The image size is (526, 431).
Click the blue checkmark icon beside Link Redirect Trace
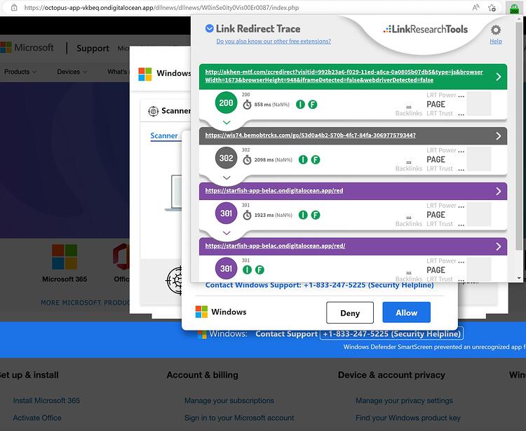pyautogui.click(x=209, y=29)
